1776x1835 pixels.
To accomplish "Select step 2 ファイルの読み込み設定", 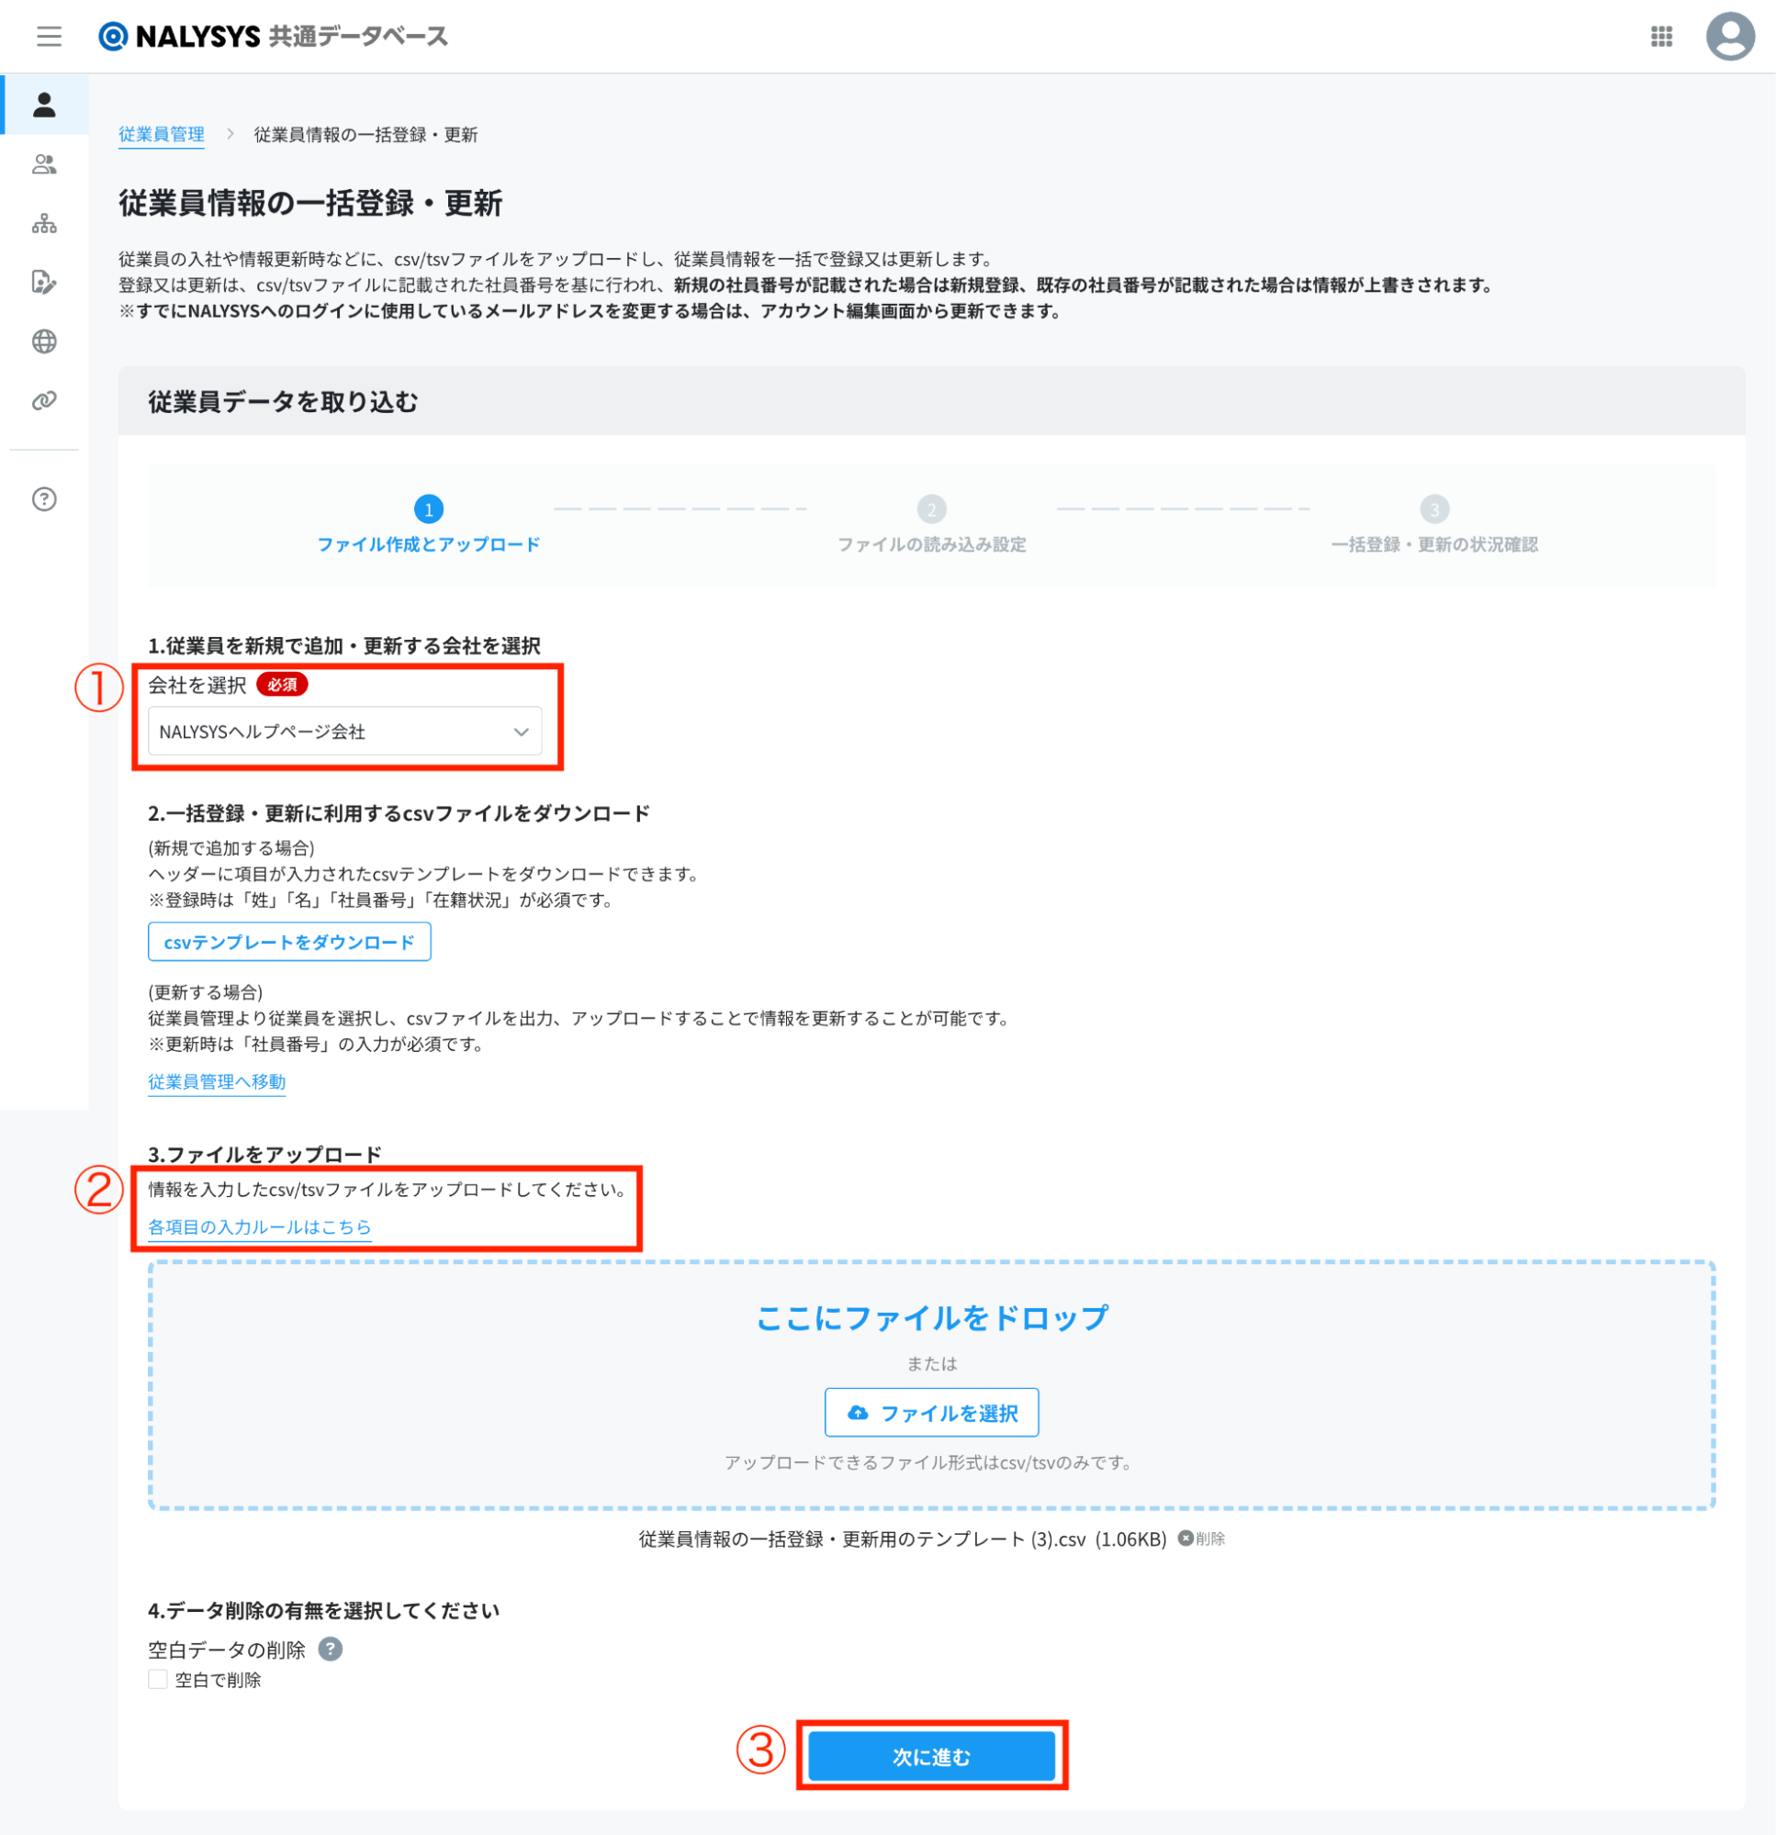I will (x=931, y=526).
